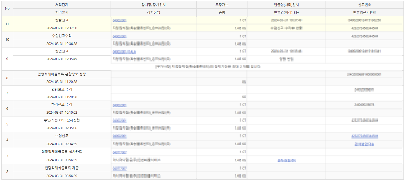
Task: Open the blurred 장치장 code link in the 하기신고 수리 row
Action: pyautogui.click(x=120, y=105)
